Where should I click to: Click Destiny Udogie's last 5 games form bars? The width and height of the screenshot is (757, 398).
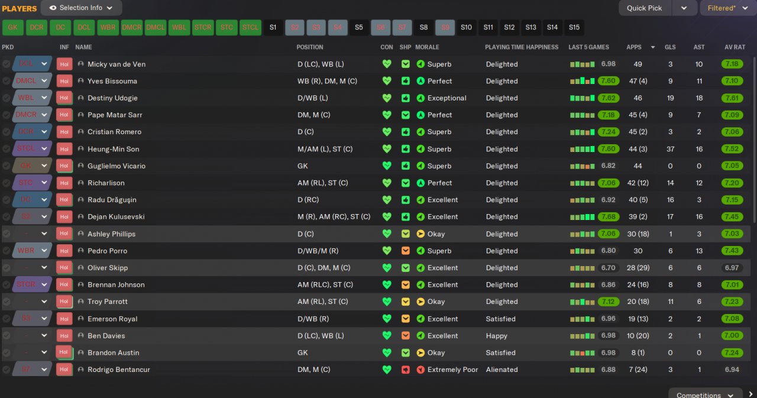(x=582, y=98)
